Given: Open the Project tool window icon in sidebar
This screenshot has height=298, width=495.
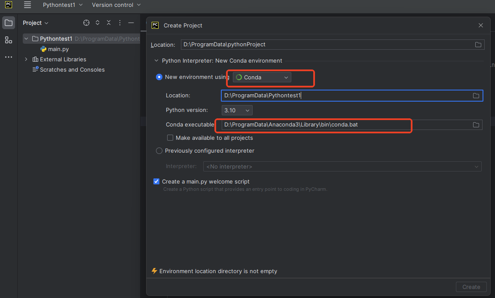Looking at the screenshot, I should (8, 22).
